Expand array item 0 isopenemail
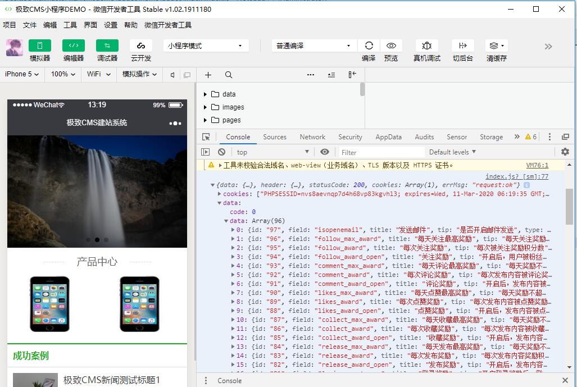 click(x=233, y=230)
